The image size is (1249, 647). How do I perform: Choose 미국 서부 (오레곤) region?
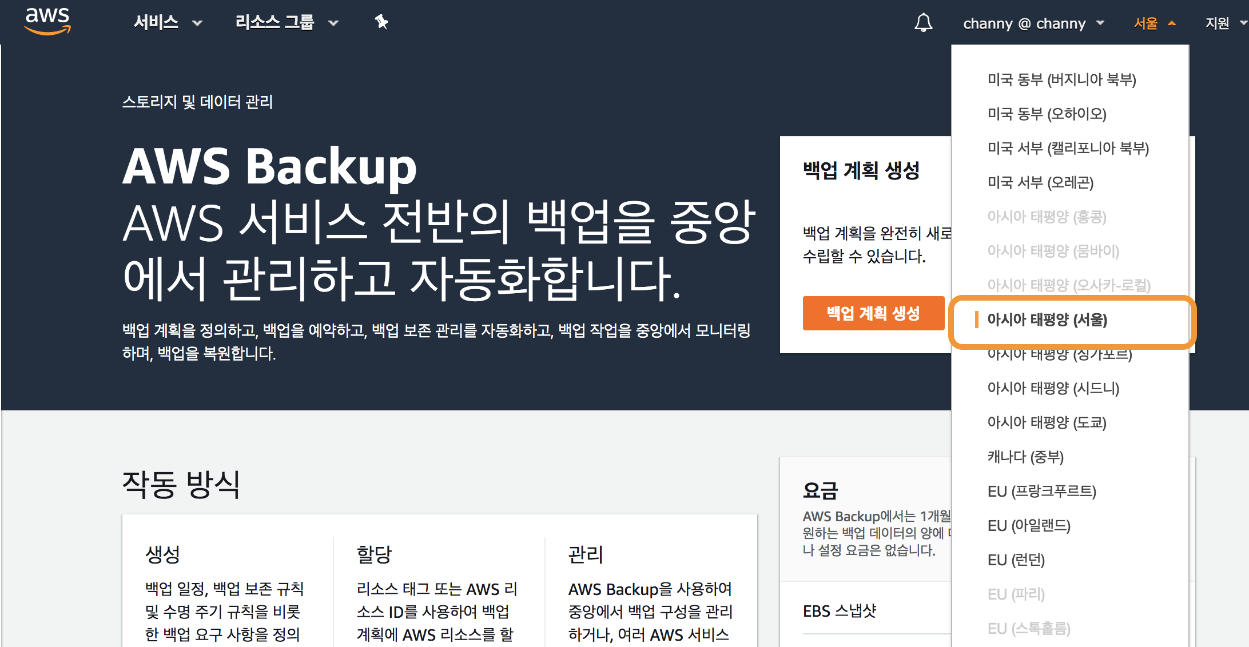point(1040,182)
